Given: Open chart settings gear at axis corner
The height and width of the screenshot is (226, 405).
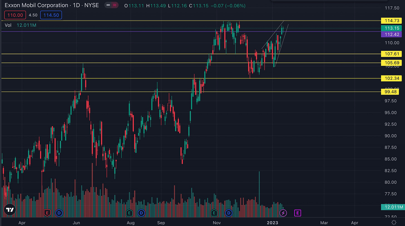Looking at the screenshot, I should pos(394,222).
